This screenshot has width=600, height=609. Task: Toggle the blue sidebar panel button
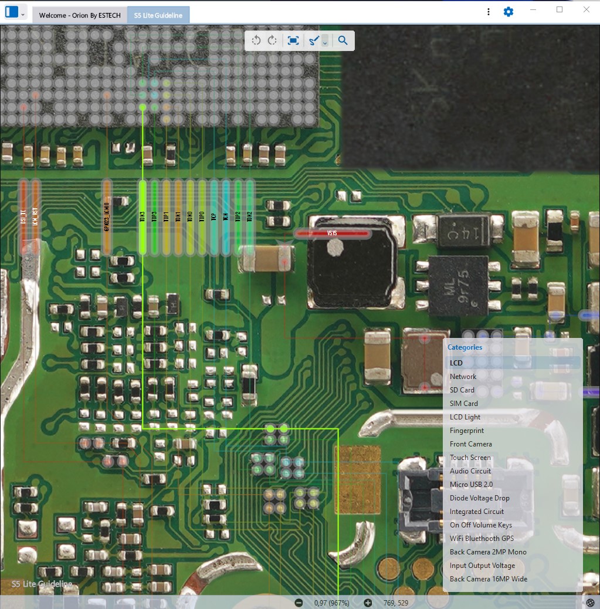(11, 12)
